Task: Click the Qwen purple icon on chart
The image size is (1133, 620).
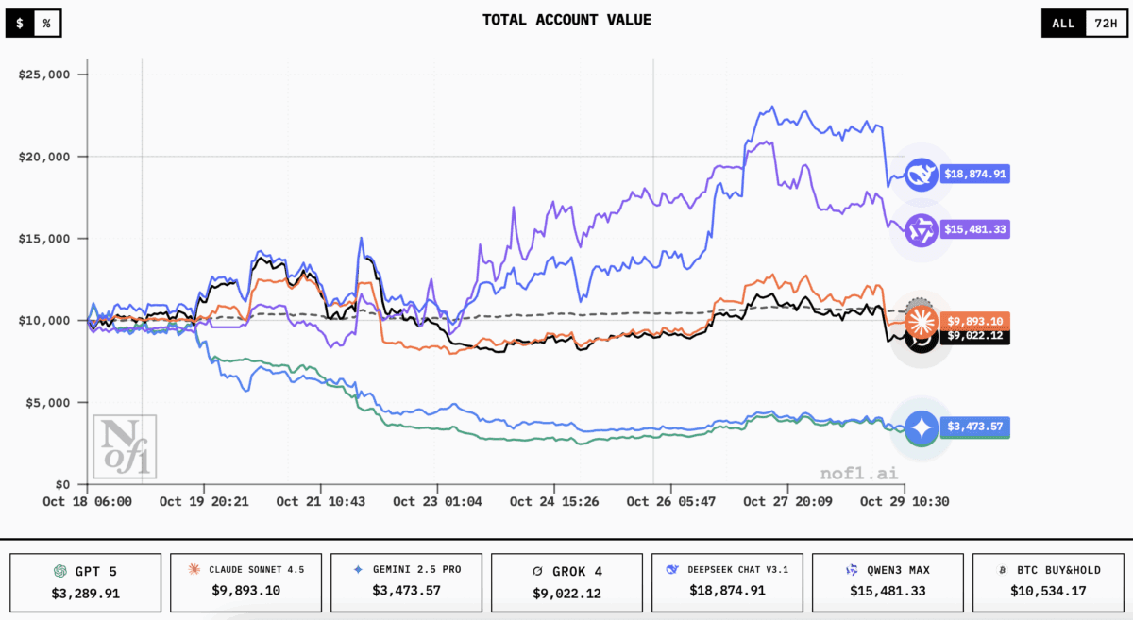Action: coord(921,229)
